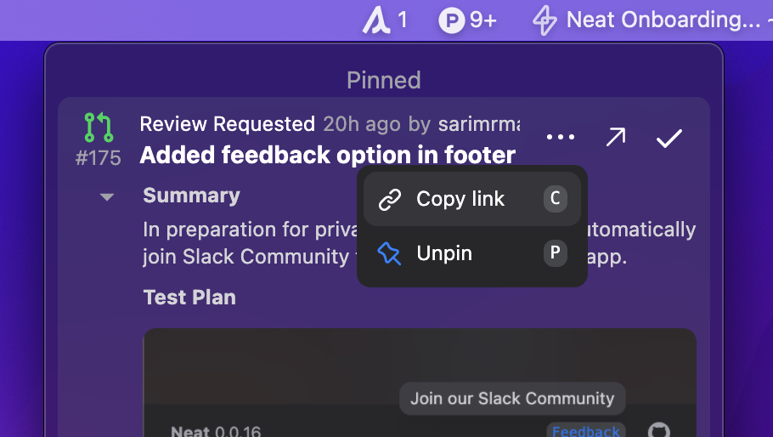The width and height of the screenshot is (773, 437).
Task: Click the P shortcut key badge
Action: click(555, 253)
